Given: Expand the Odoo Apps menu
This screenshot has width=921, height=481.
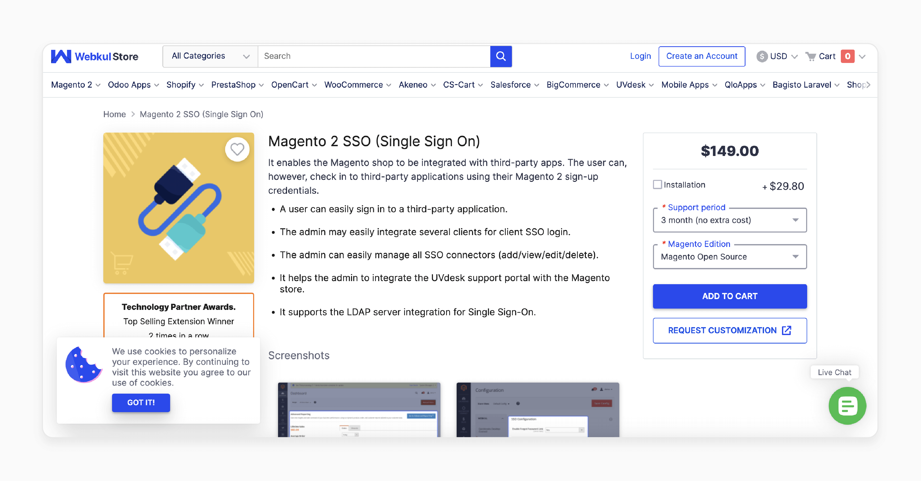Looking at the screenshot, I should coord(133,85).
